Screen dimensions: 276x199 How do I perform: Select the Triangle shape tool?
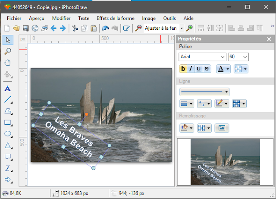pos(8,145)
